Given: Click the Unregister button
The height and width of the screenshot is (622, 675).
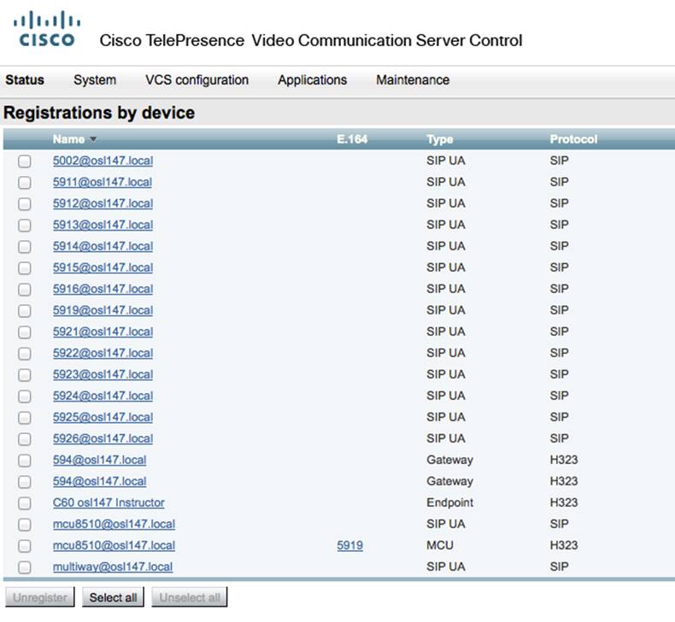Looking at the screenshot, I should 40,597.
